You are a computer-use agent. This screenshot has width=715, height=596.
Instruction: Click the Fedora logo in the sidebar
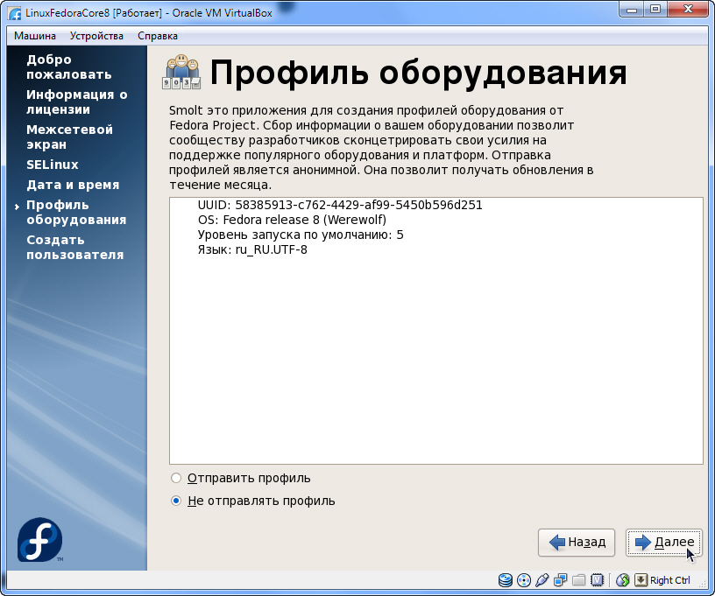[39, 539]
